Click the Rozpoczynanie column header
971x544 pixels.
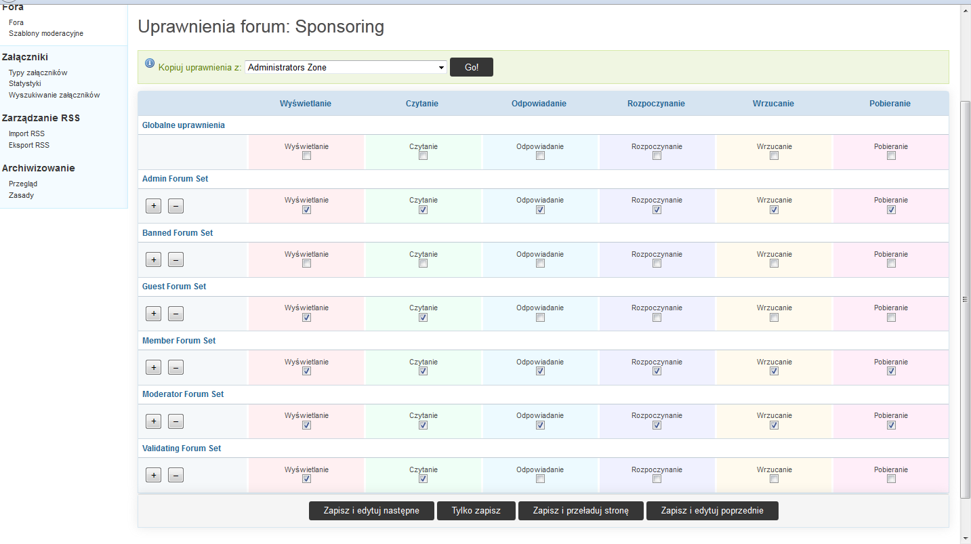pos(656,104)
